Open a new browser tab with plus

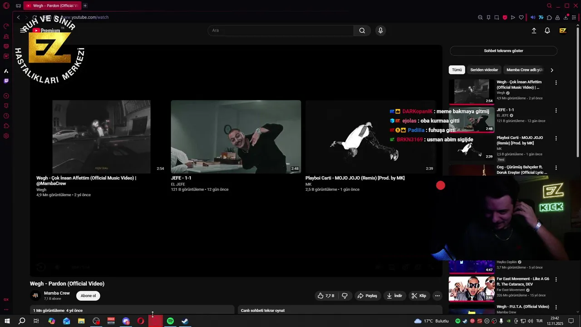click(85, 5)
